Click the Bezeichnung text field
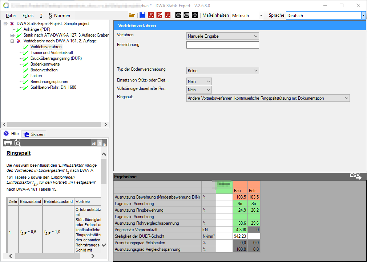This screenshot has height=262, width=367. pos(222,45)
